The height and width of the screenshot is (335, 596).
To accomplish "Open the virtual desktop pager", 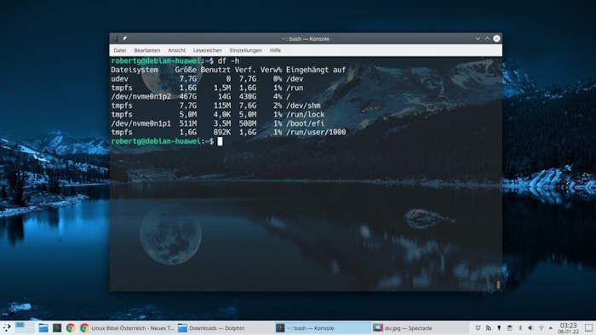I will pyautogui.click(x=25, y=328).
